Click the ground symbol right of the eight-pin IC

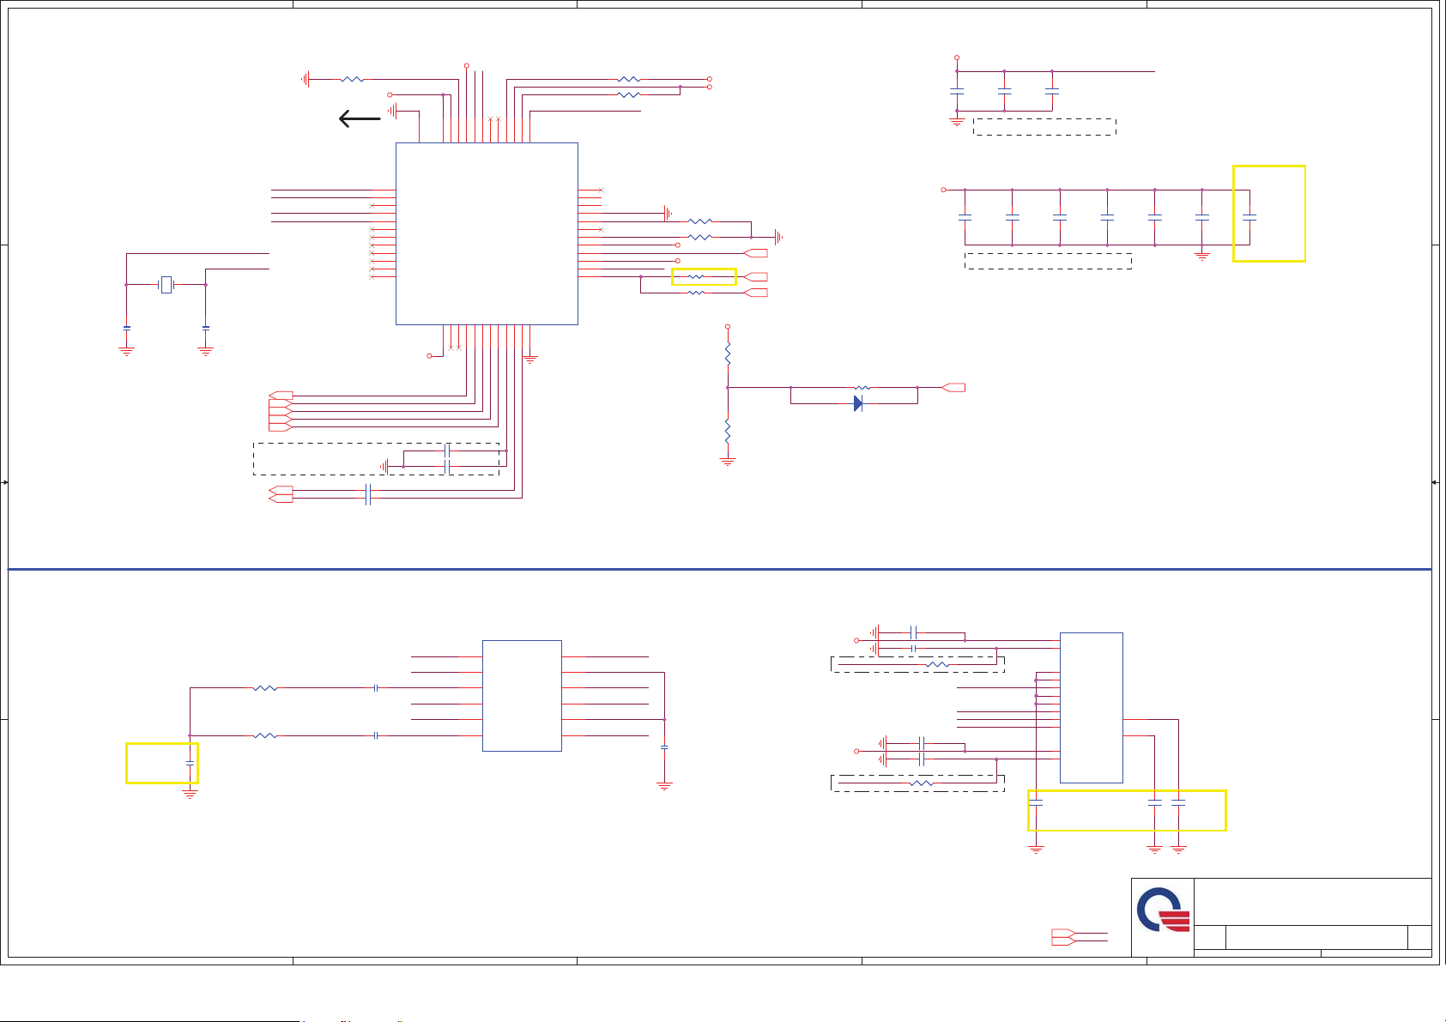[x=664, y=785]
